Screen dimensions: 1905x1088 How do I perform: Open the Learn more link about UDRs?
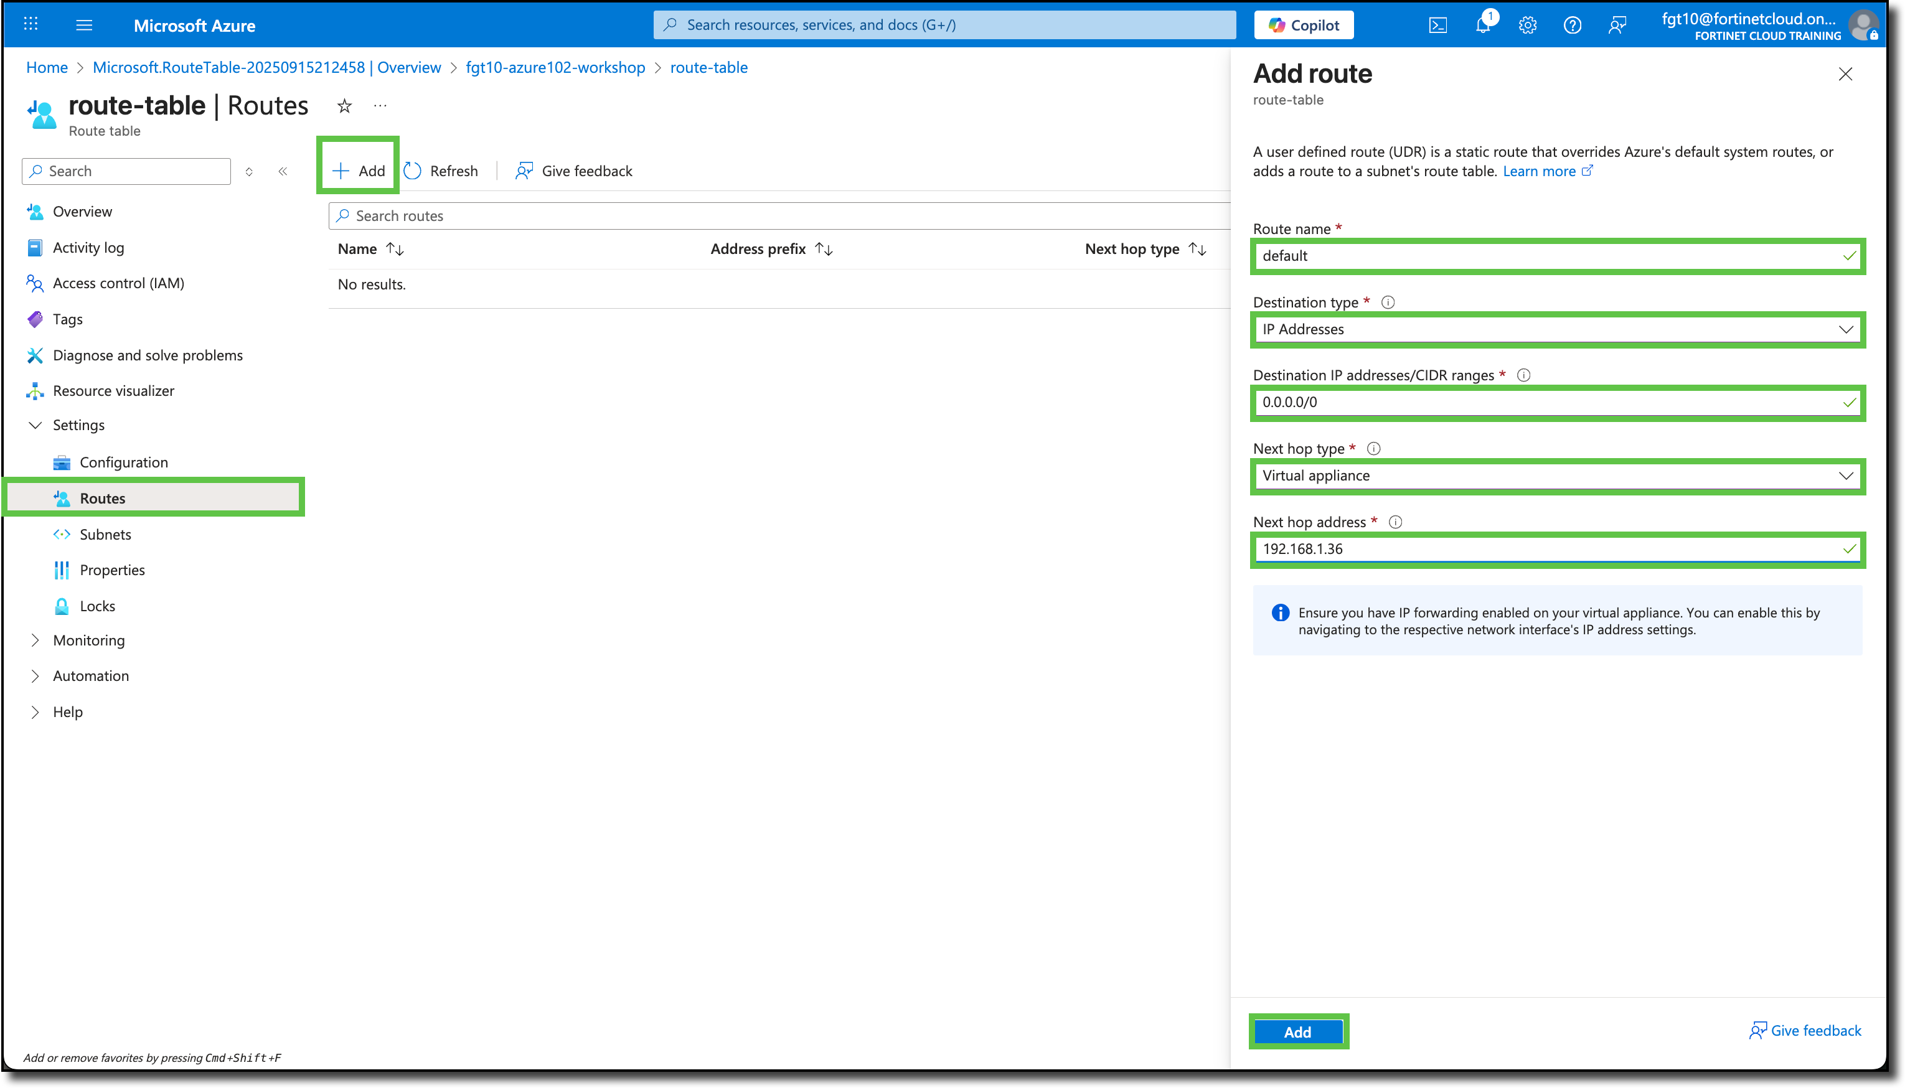pyautogui.click(x=1540, y=171)
